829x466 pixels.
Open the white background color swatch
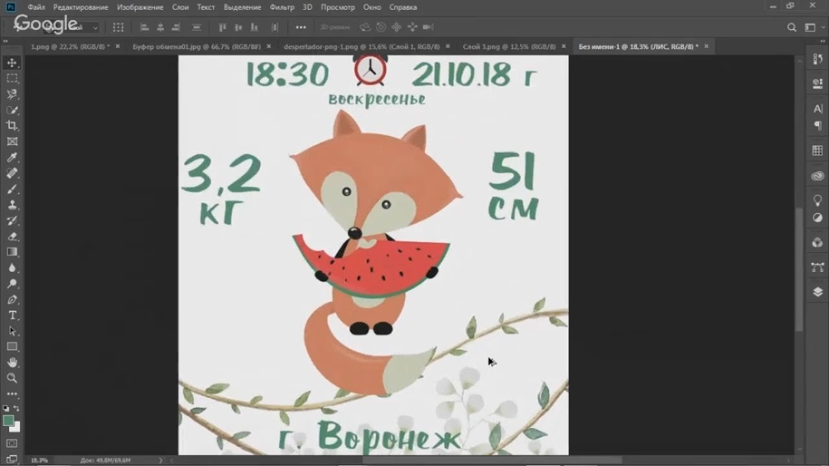pyautogui.click(x=17, y=428)
